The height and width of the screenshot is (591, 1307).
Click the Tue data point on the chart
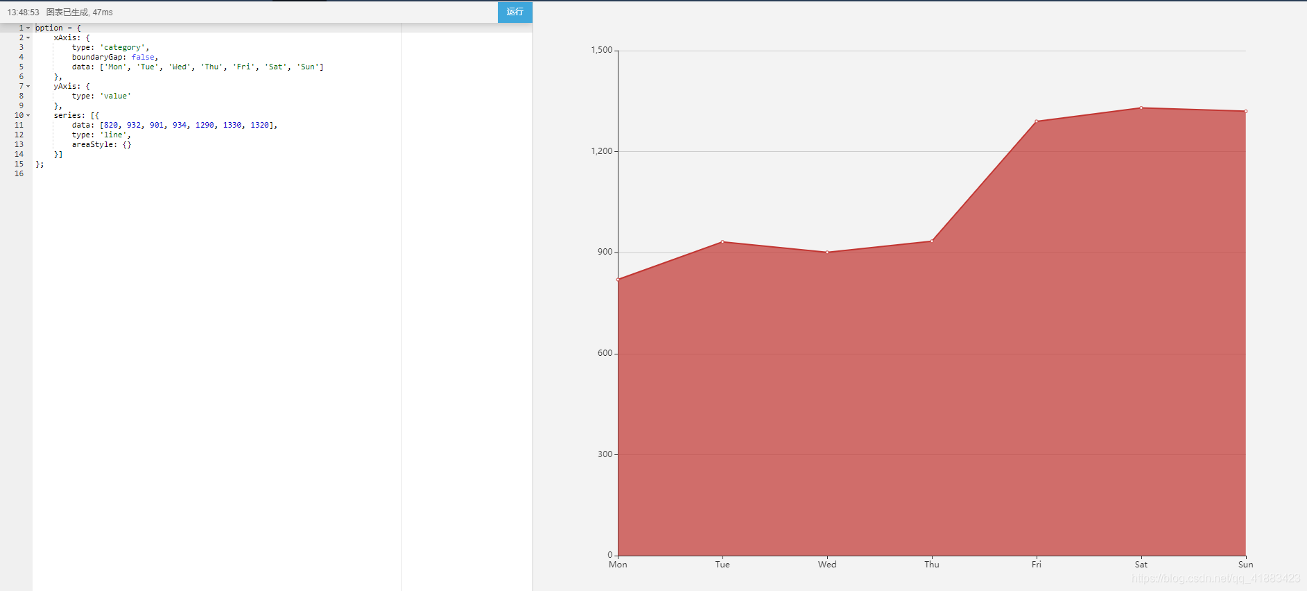(x=722, y=242)
